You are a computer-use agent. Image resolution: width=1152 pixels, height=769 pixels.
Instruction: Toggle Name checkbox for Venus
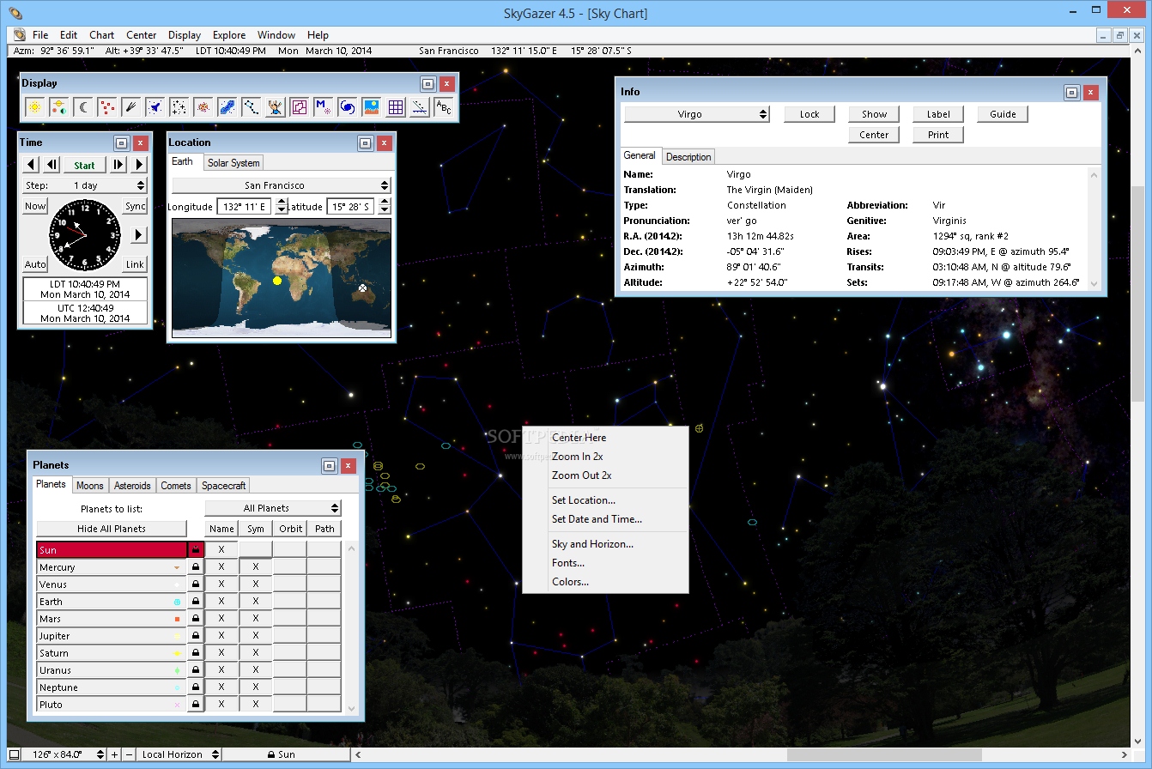[x=221, y=584]
